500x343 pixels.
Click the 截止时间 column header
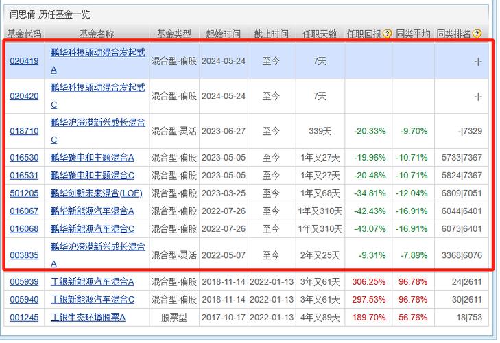point(272,34)
